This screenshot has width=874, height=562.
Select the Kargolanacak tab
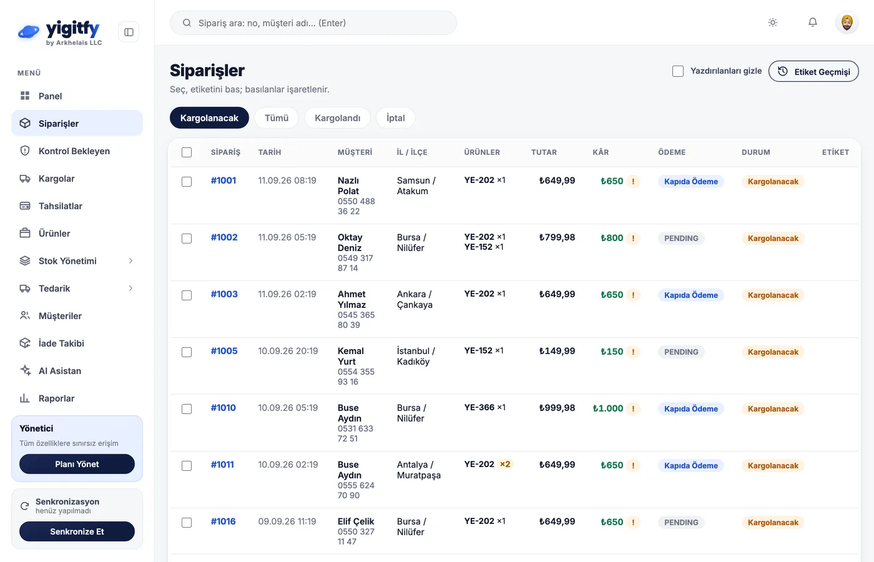pyautogui.click(x=209, y=118)
